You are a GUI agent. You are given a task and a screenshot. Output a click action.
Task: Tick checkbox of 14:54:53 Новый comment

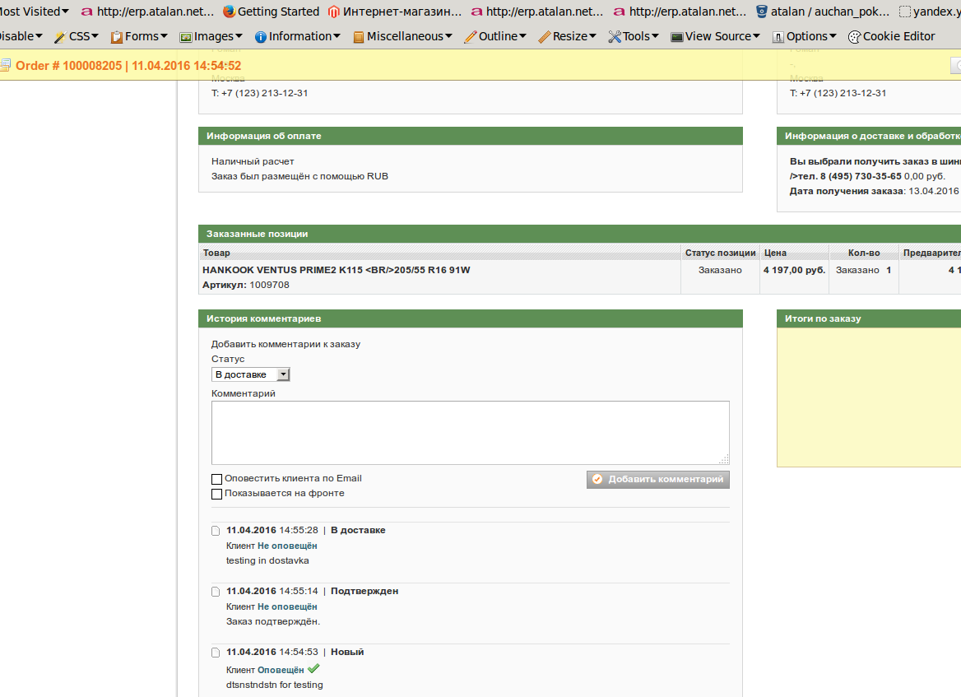(216, 653)
